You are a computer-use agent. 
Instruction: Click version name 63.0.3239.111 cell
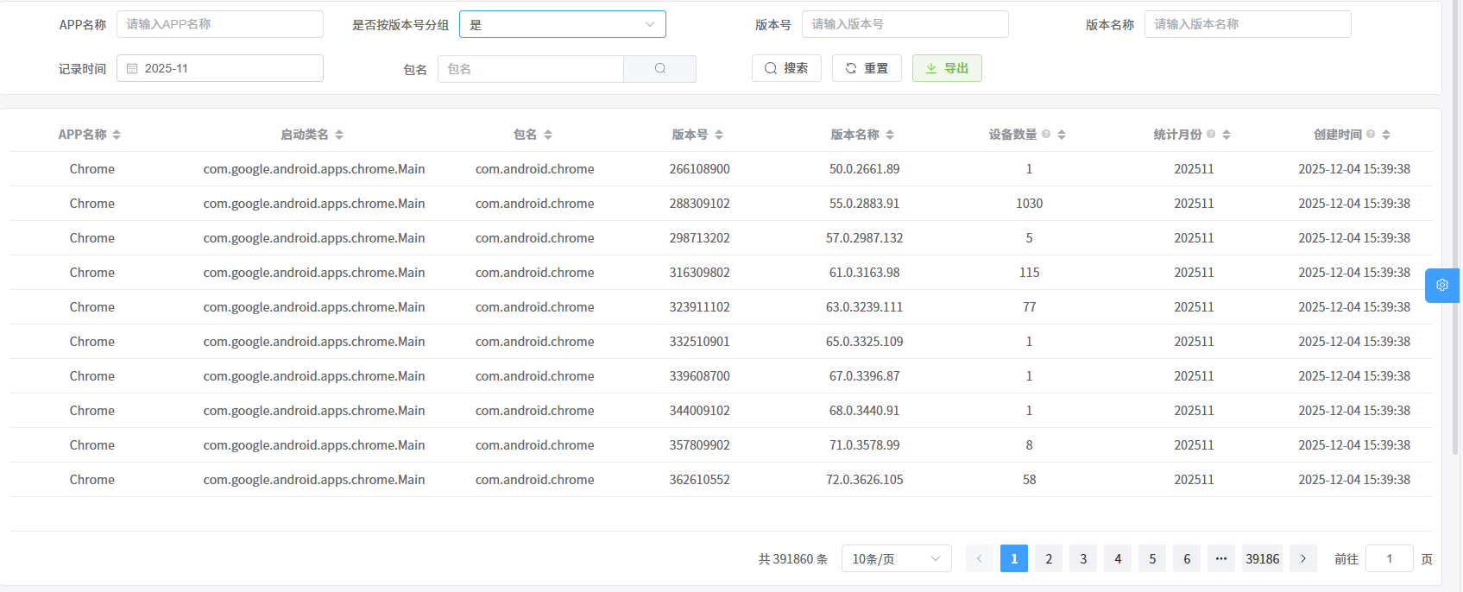[x=865, y=307]
